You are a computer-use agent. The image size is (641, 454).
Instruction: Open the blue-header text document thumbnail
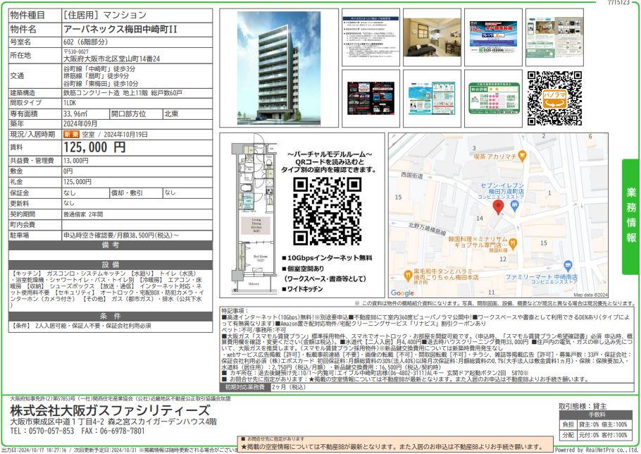click(371, 37)
